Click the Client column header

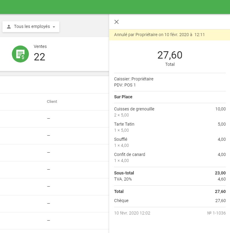pos(52,102)
